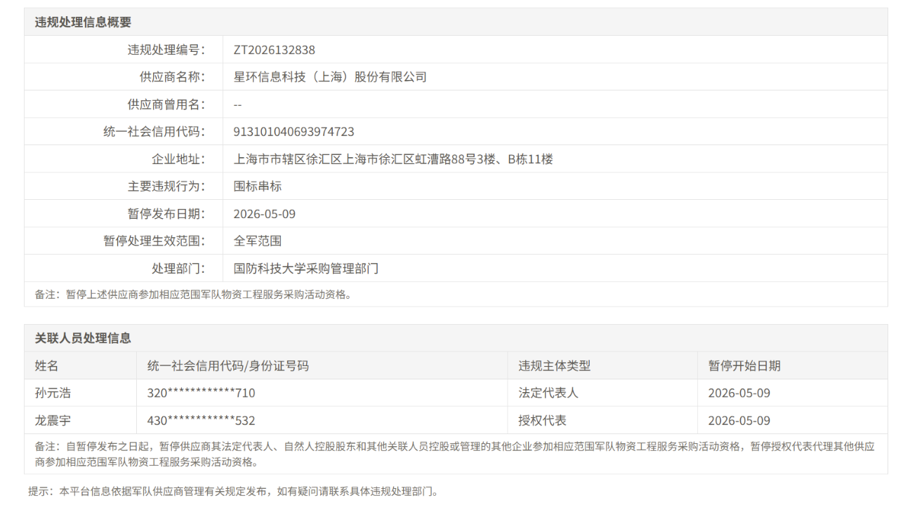Click the 姓名 column header
Viewport: 903px width, 526px height.
point(47,365)
